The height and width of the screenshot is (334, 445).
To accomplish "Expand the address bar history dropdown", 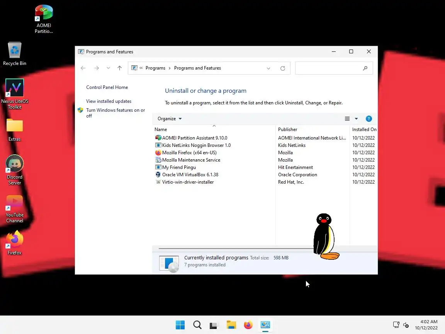I will point(268,68).
